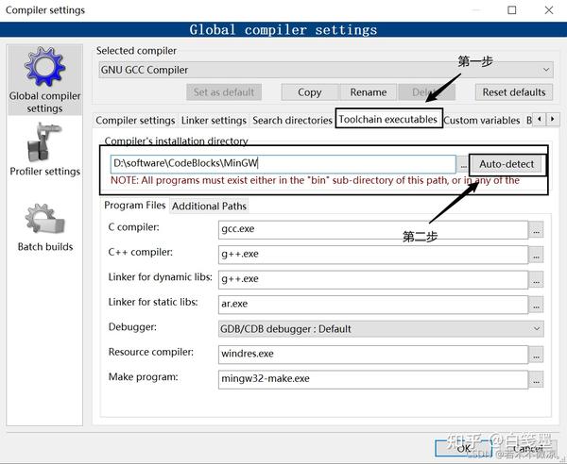This screenshot has height=464, width=567.
Task: Browse for compiler installation directory
Action: [x=463, y=165]
